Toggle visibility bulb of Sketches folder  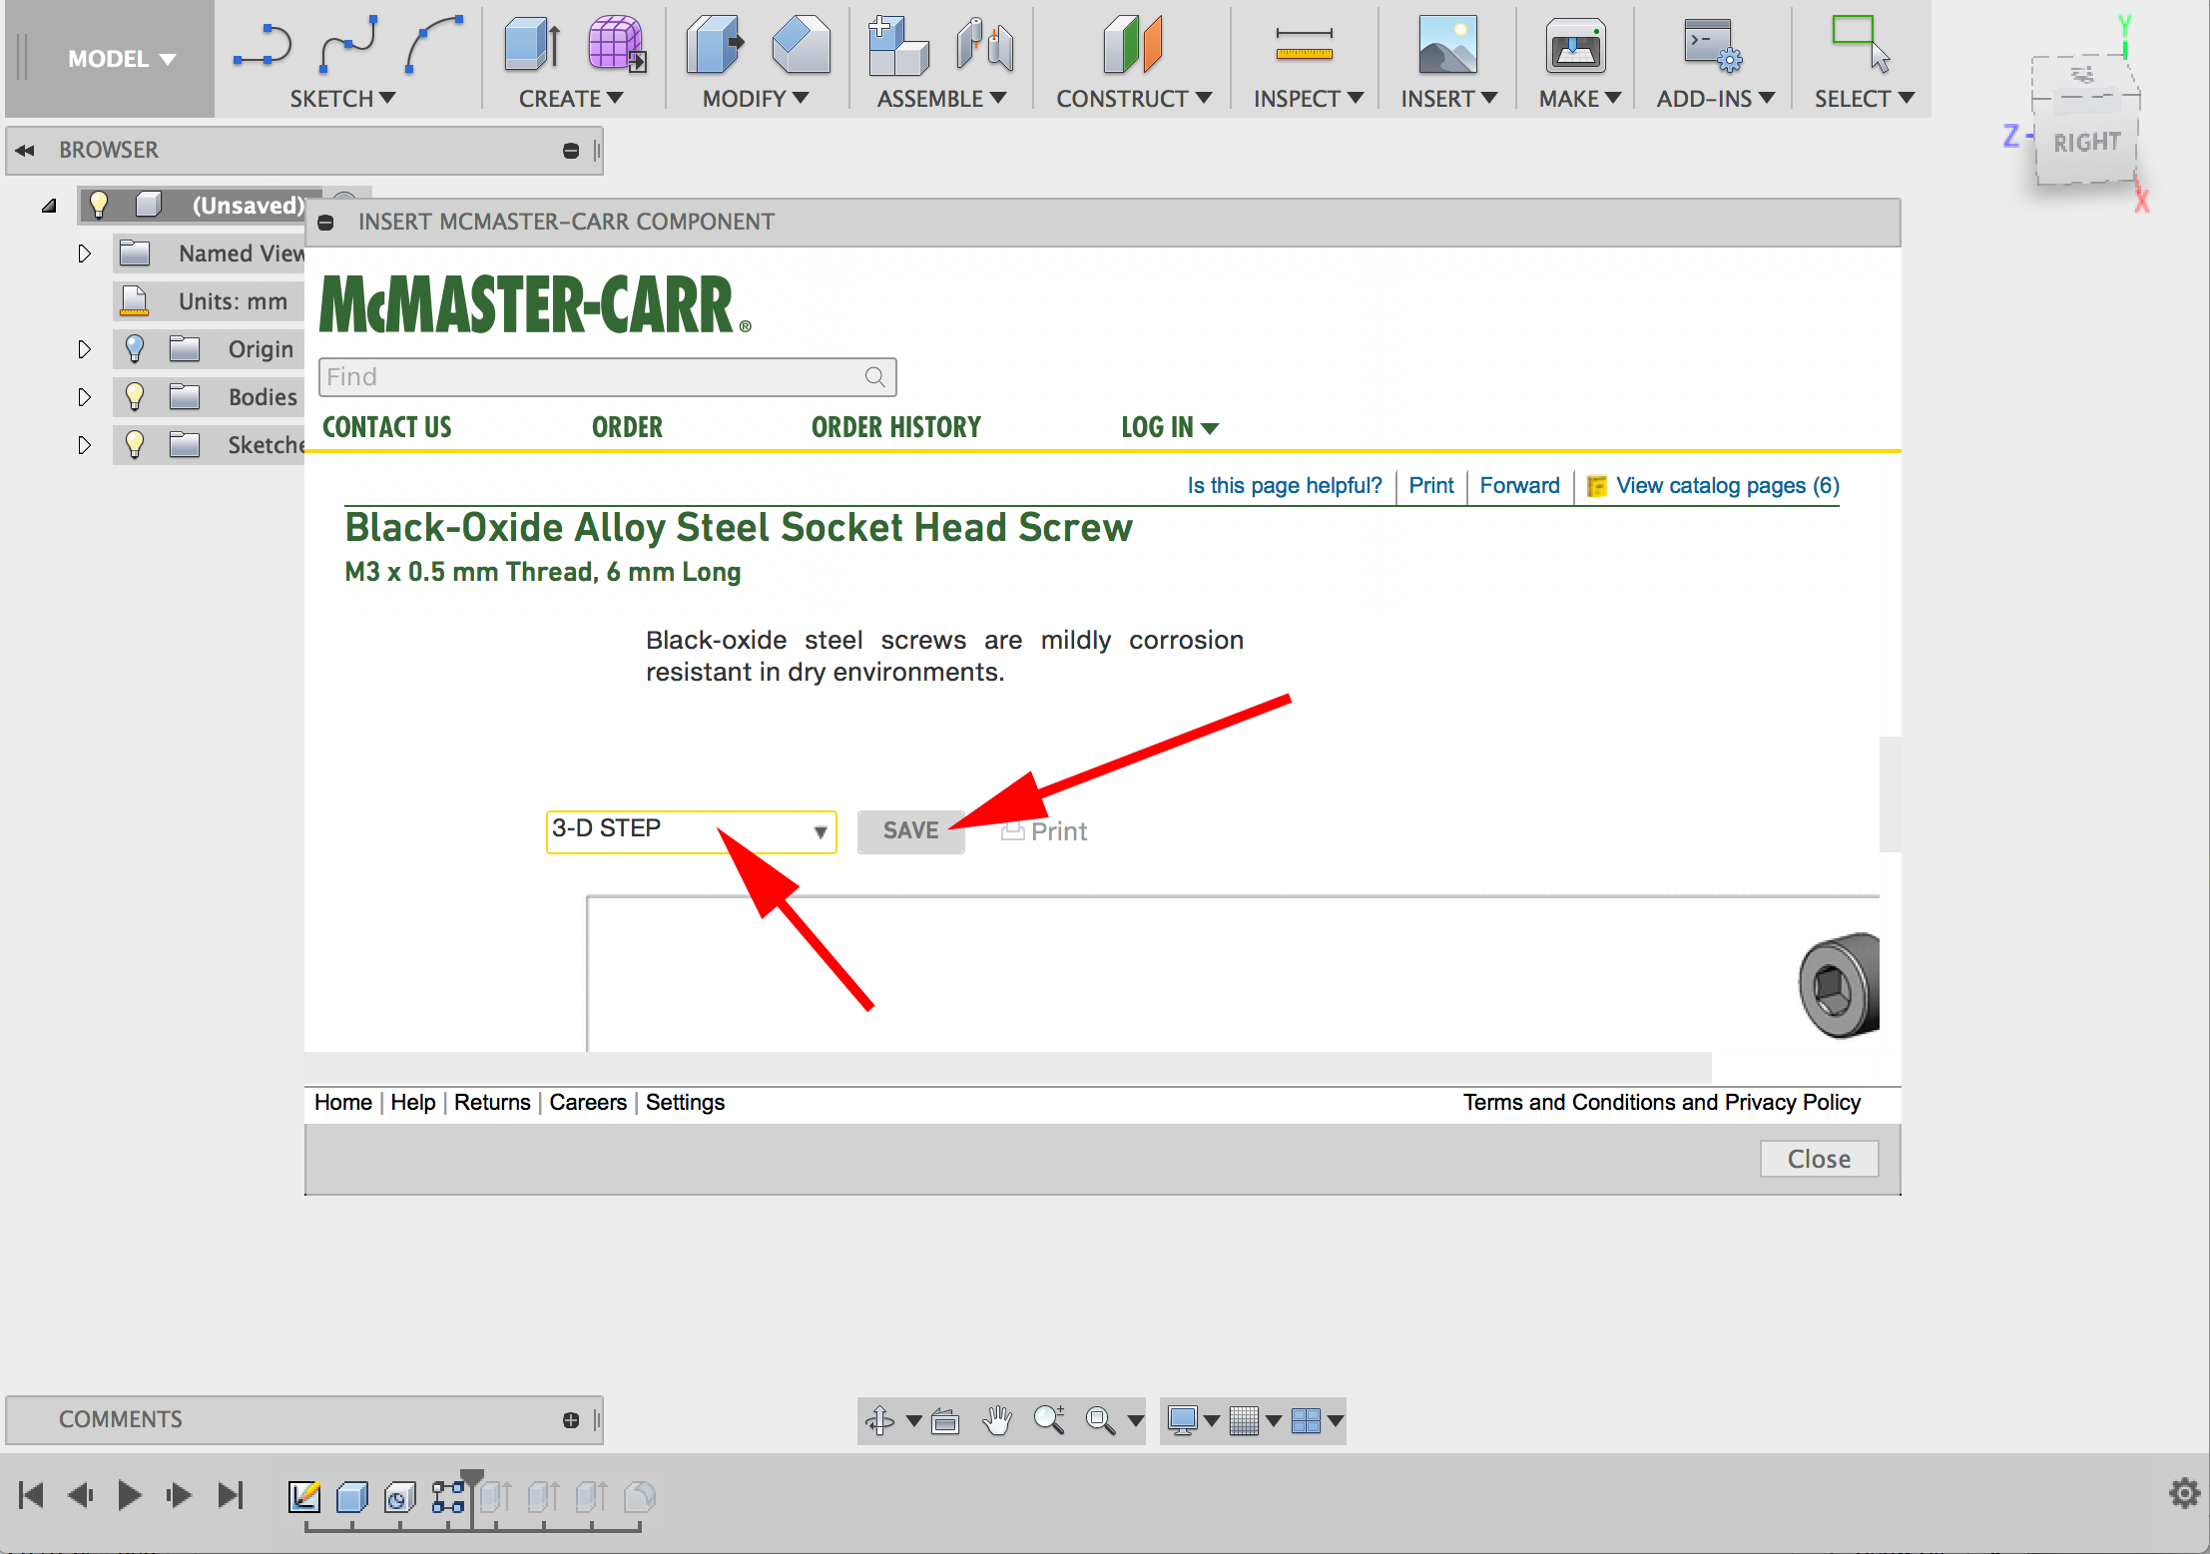pos(135,444)
